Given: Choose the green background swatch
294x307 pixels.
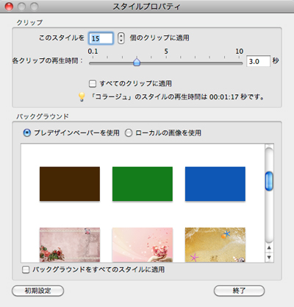Looking at the screenshot, I should pyautogui.click(x=143, y=184).
